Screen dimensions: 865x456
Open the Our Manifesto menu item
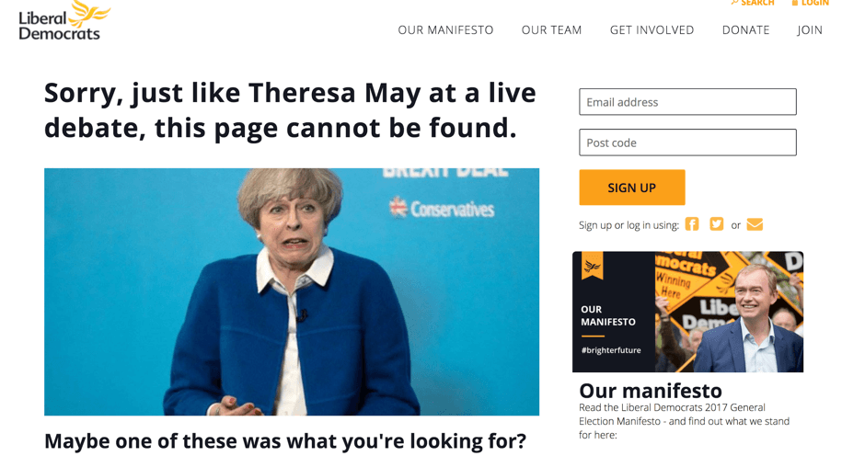tap(445, 30)
